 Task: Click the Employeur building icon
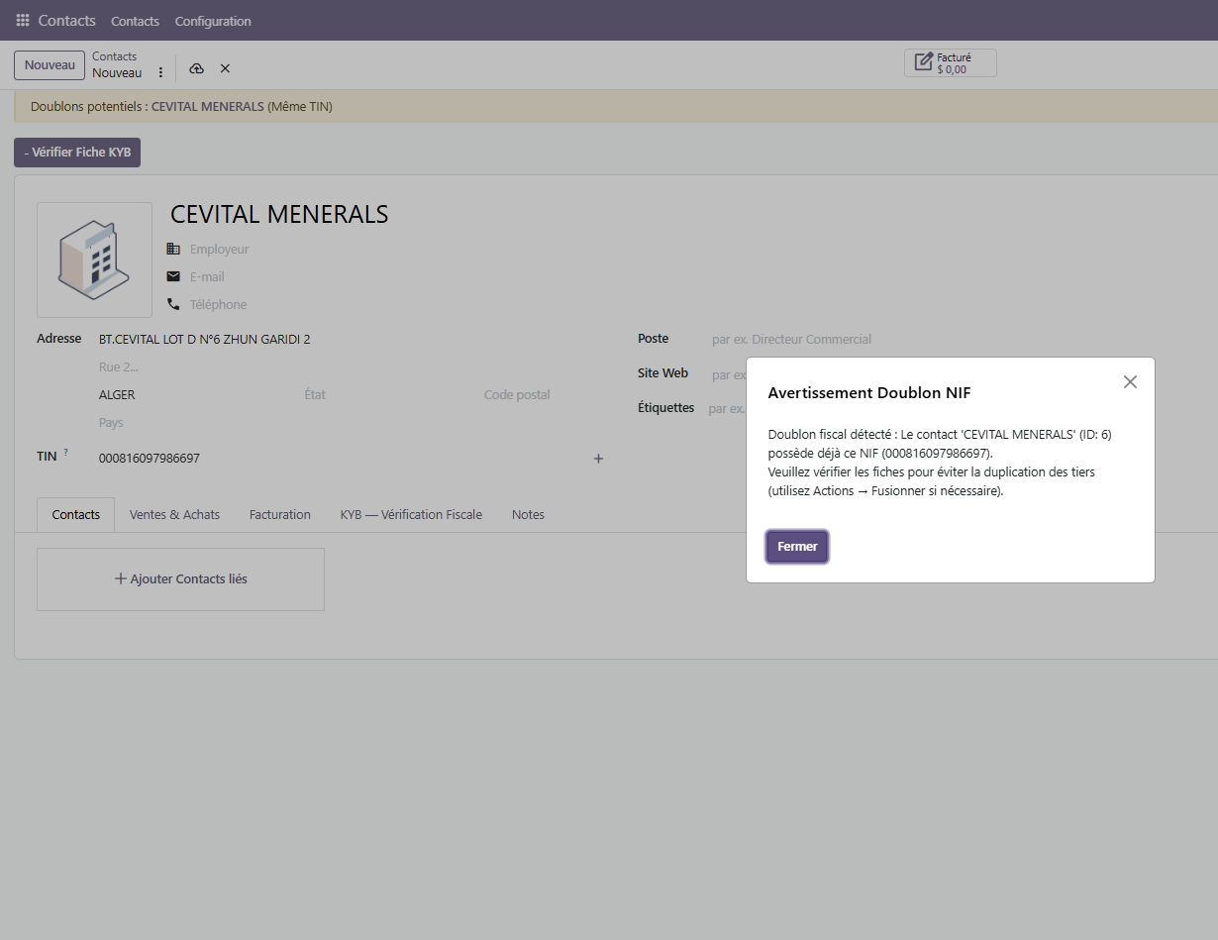pos(173,249)
